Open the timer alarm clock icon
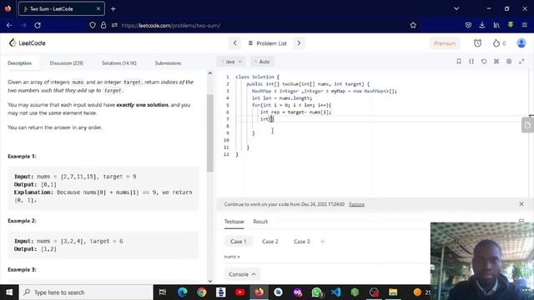The height and width of the screenshot is (300, 534). [x=477, y=42]
